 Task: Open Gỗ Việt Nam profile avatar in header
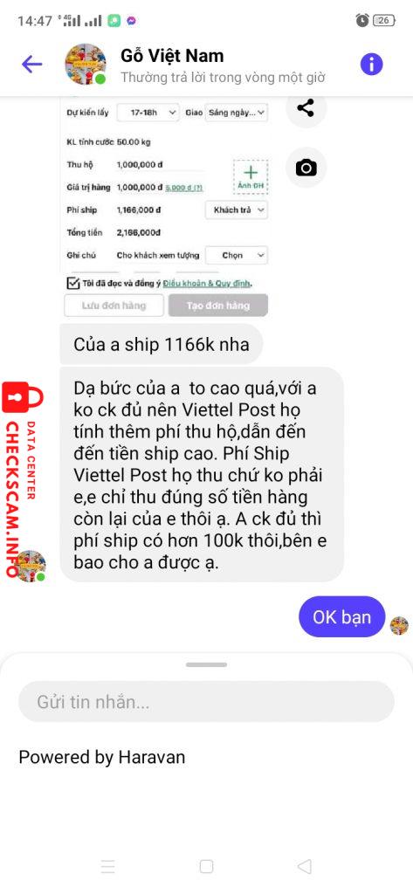tap(86, 65)
